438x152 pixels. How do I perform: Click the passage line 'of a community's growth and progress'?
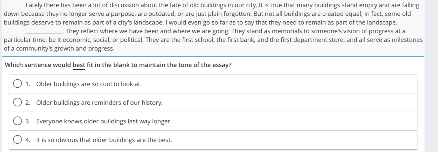point(59,49)
